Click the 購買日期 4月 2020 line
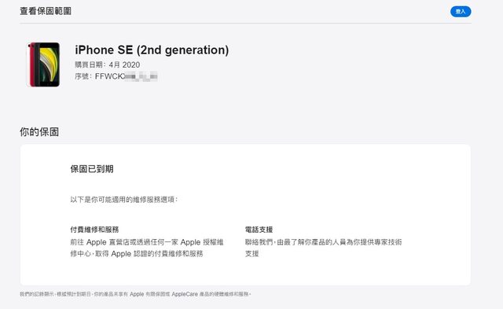Image resolution: width=503 pixels, height=309 pixels. click(x=108, y=64)
